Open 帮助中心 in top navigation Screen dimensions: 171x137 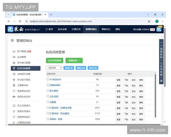click(x=106, y=29)
